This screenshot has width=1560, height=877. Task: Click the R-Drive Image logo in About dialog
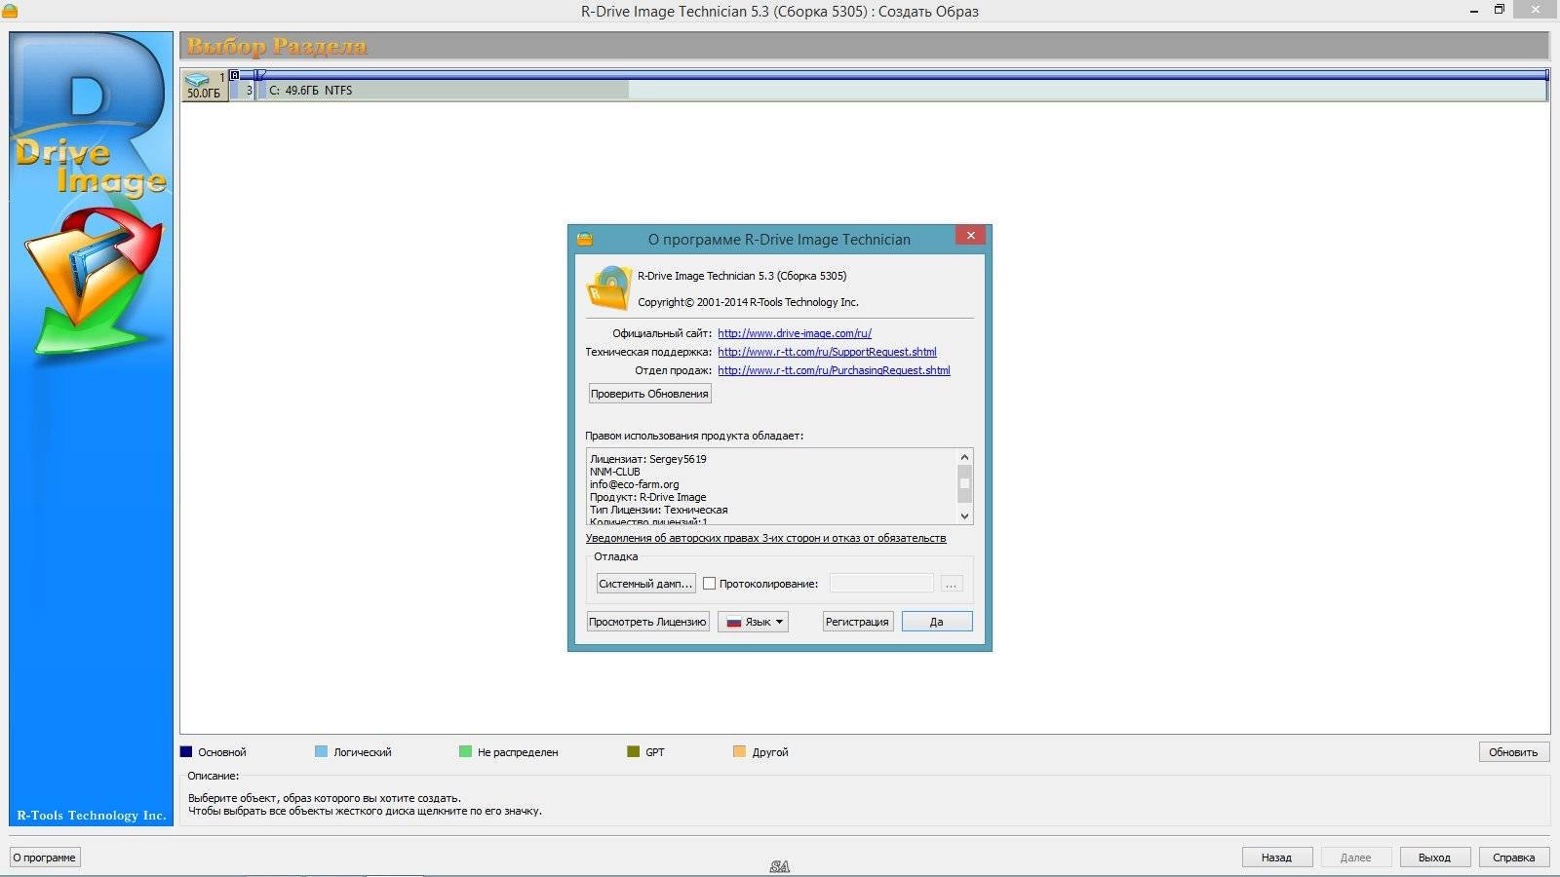pyautogui.click(x=609, y=288)
